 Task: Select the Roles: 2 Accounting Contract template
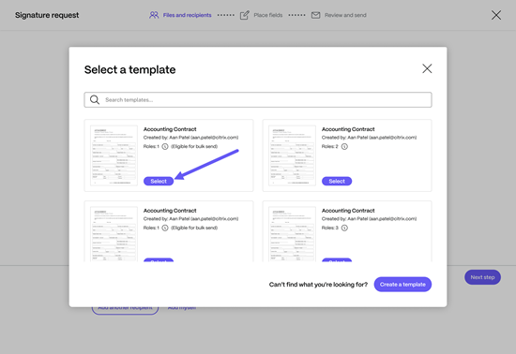(337, 182)
